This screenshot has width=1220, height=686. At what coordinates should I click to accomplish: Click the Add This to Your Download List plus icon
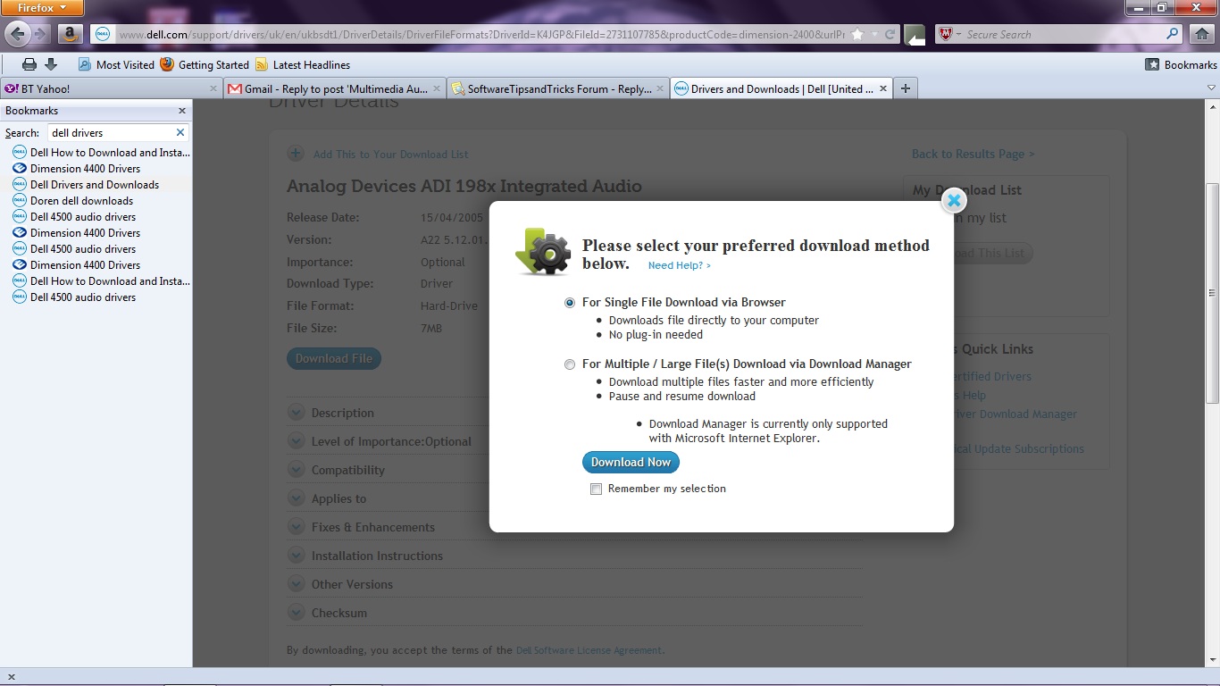pos(296,154)
